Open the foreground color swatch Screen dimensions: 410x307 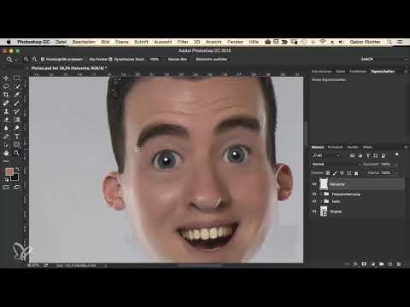(9, 171)
